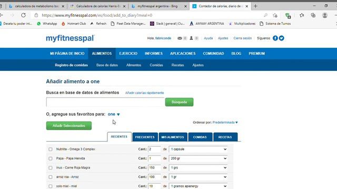337x189 pixels.
Task: Open the EJERCICIO menu
Action: pyautogui.click(x=128, y=54)
